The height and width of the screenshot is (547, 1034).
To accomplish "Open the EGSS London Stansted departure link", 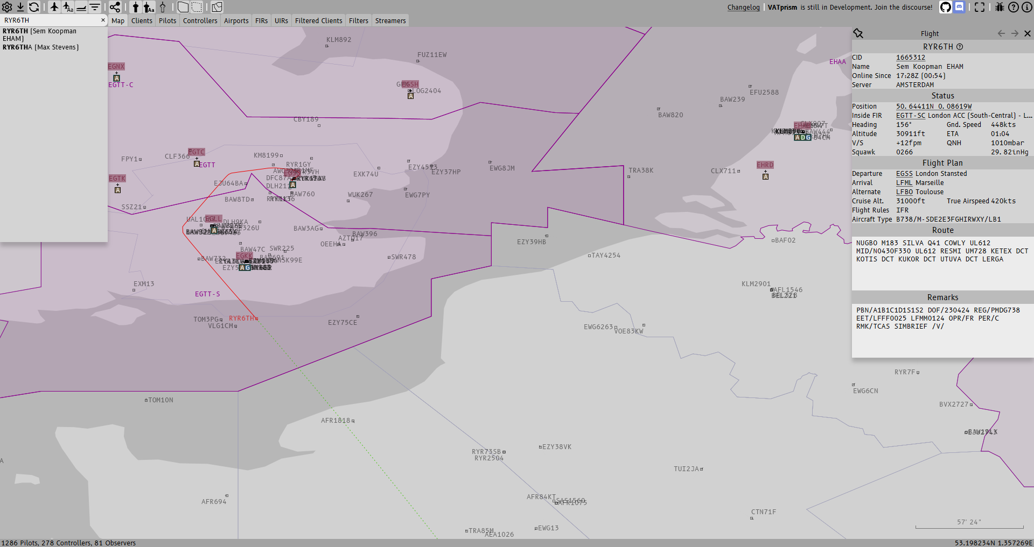I will click(904, 174).
